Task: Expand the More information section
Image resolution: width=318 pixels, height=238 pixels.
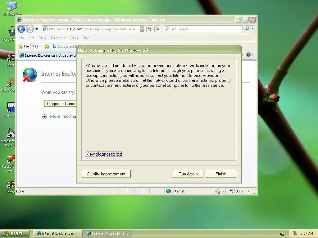Action: [x=44, y=117]
